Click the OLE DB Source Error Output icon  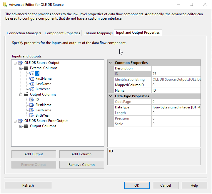21,121
